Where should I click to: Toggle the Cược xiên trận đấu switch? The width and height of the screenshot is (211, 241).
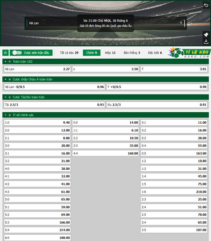click(17, 53)
